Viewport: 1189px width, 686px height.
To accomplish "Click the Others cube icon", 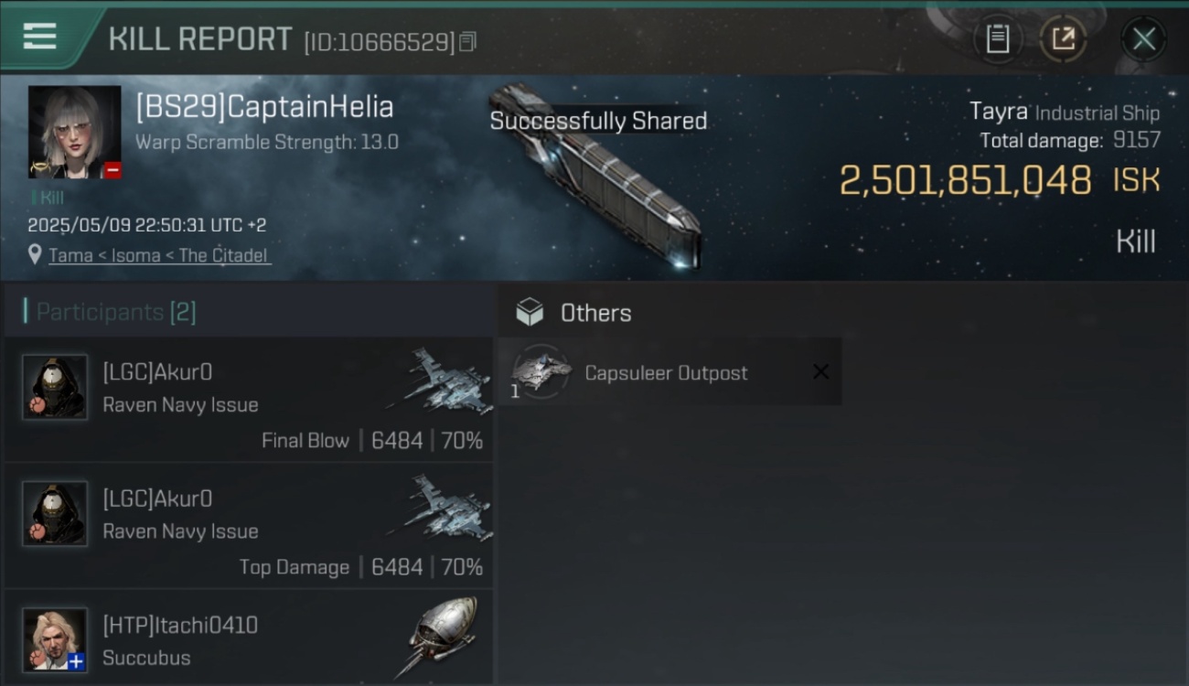I will click(530, 313).
